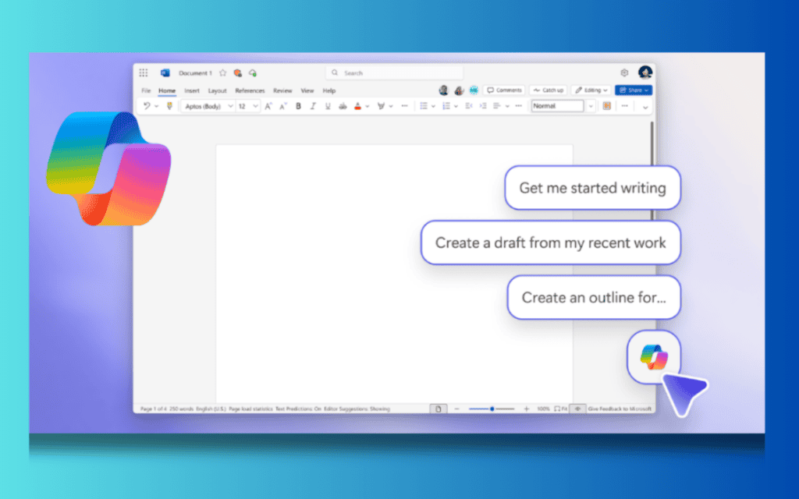
Task: Switch to the Layout tab
Action: (x=217, y=90)
